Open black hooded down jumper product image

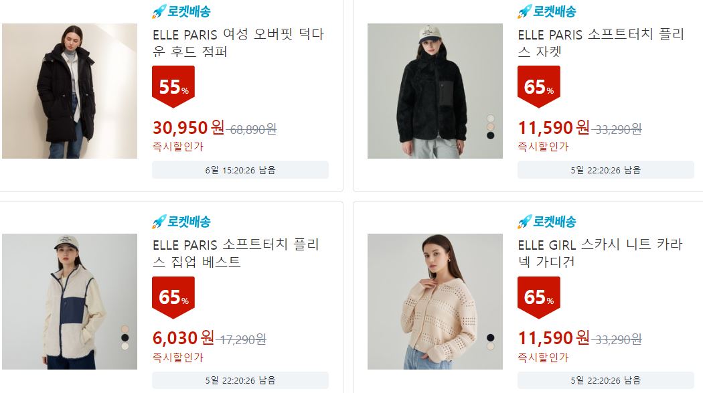70,91
